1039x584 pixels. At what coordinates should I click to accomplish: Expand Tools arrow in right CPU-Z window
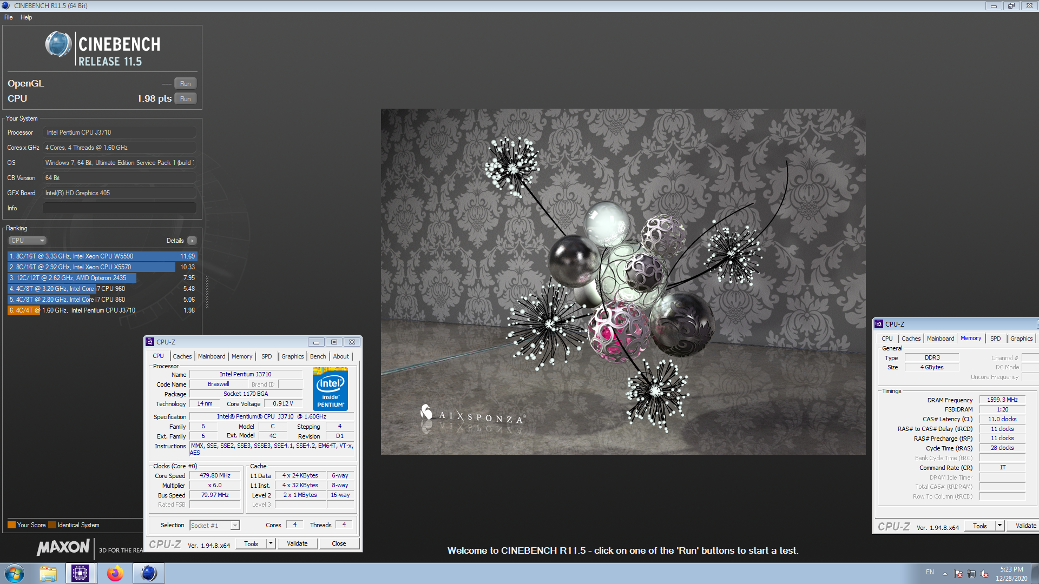1000,526
